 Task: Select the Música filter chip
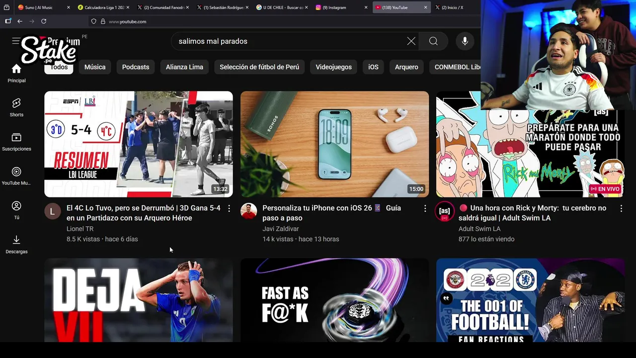tap(95, 67)
